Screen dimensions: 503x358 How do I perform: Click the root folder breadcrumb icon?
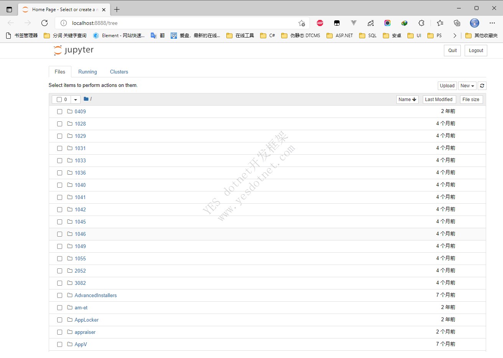click(x=86, y=99)
